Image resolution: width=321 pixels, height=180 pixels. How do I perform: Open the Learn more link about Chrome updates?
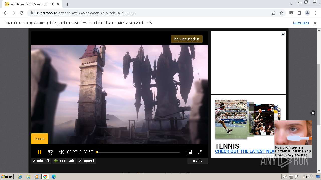(301, 23)
